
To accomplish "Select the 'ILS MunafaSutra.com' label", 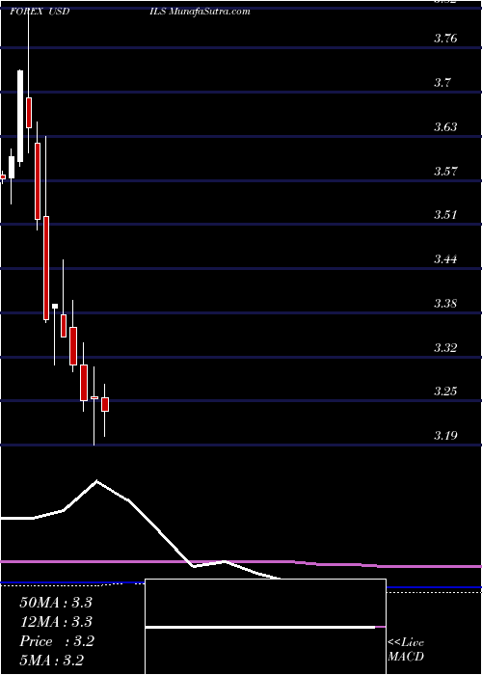I will click(200, 12).
